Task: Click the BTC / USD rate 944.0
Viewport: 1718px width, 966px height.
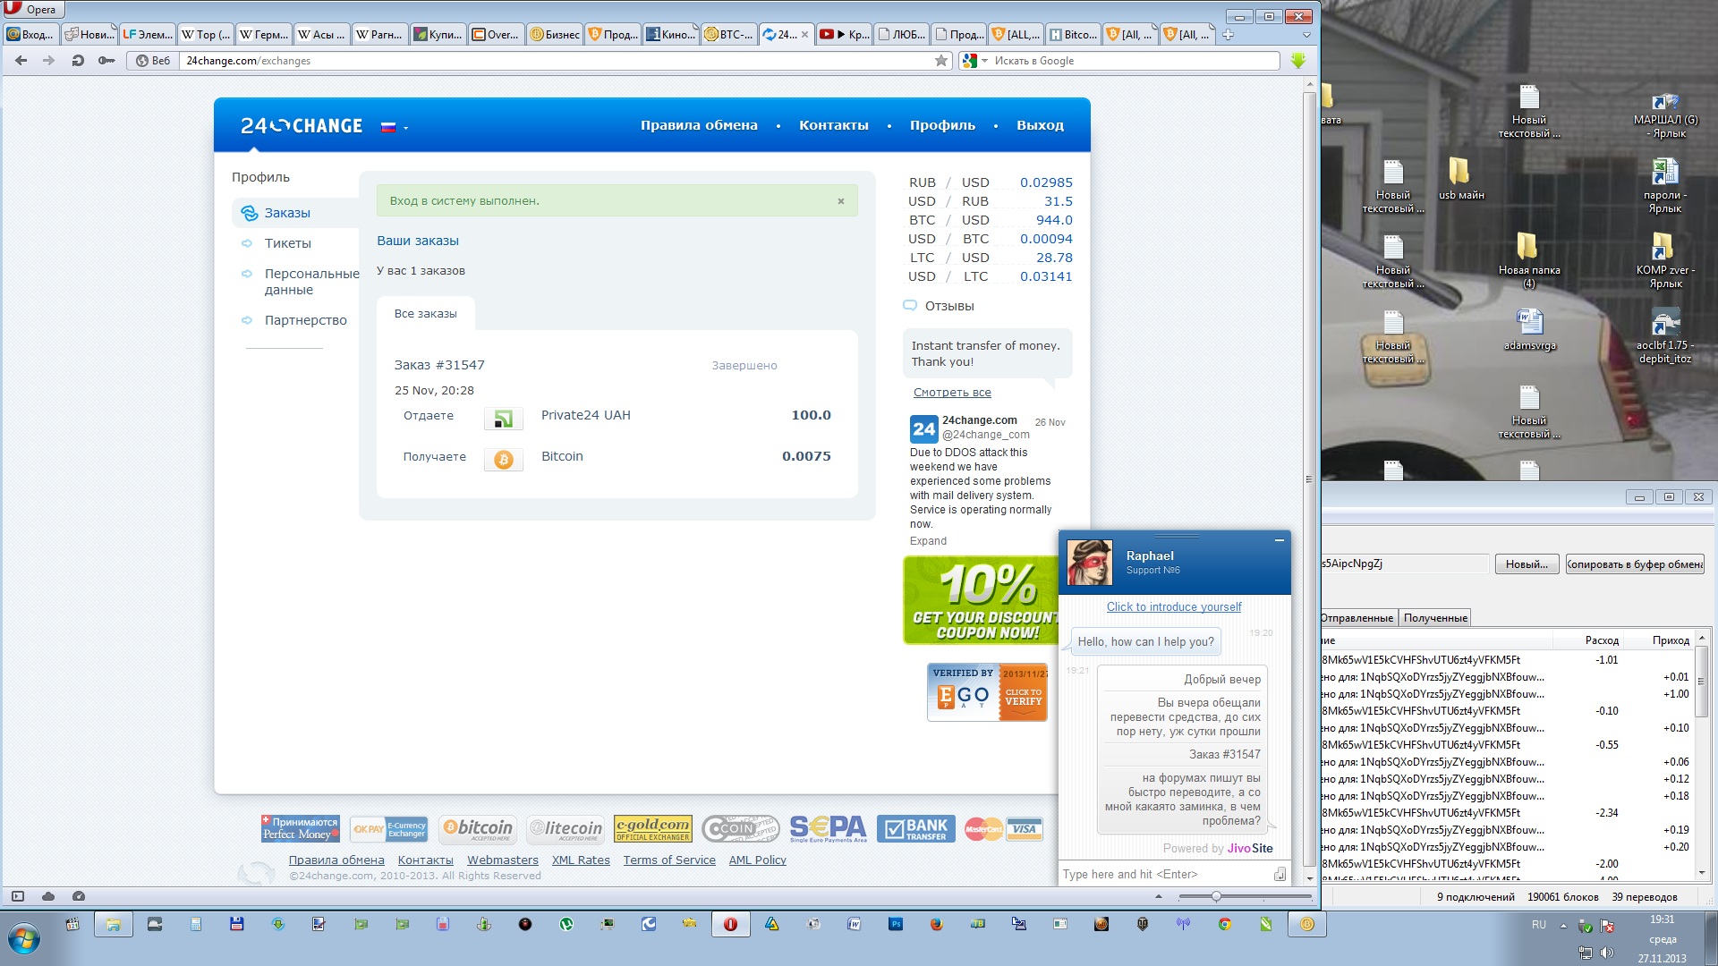Action: tap(1054, 220)
